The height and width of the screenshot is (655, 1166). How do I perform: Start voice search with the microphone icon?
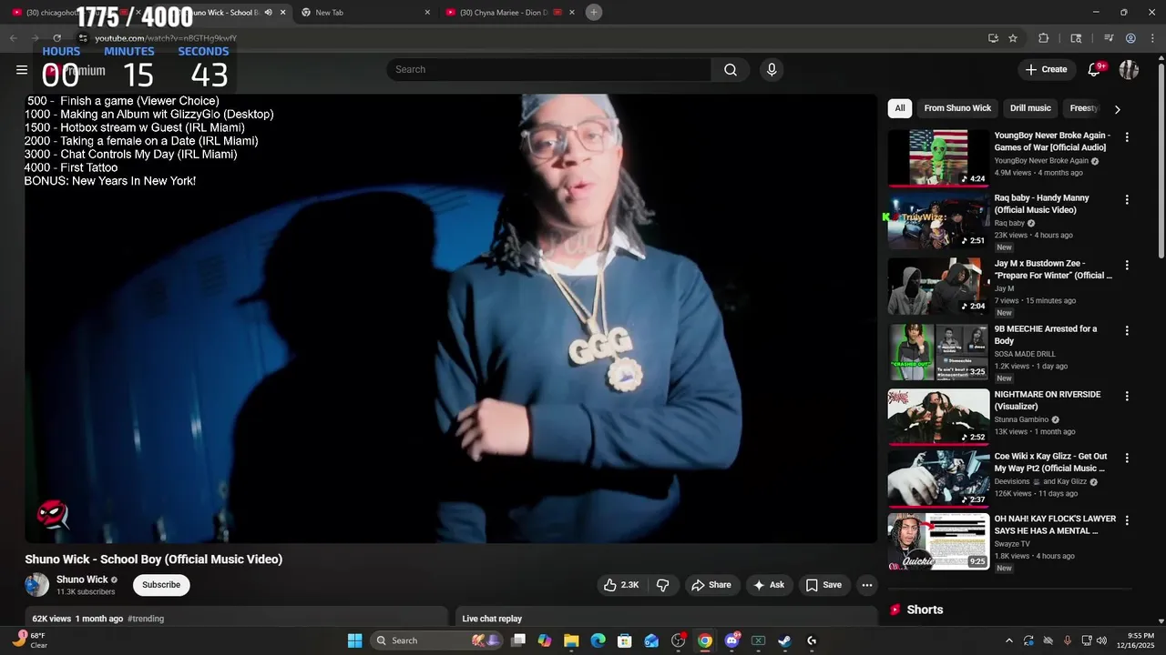tap(772, 70)
